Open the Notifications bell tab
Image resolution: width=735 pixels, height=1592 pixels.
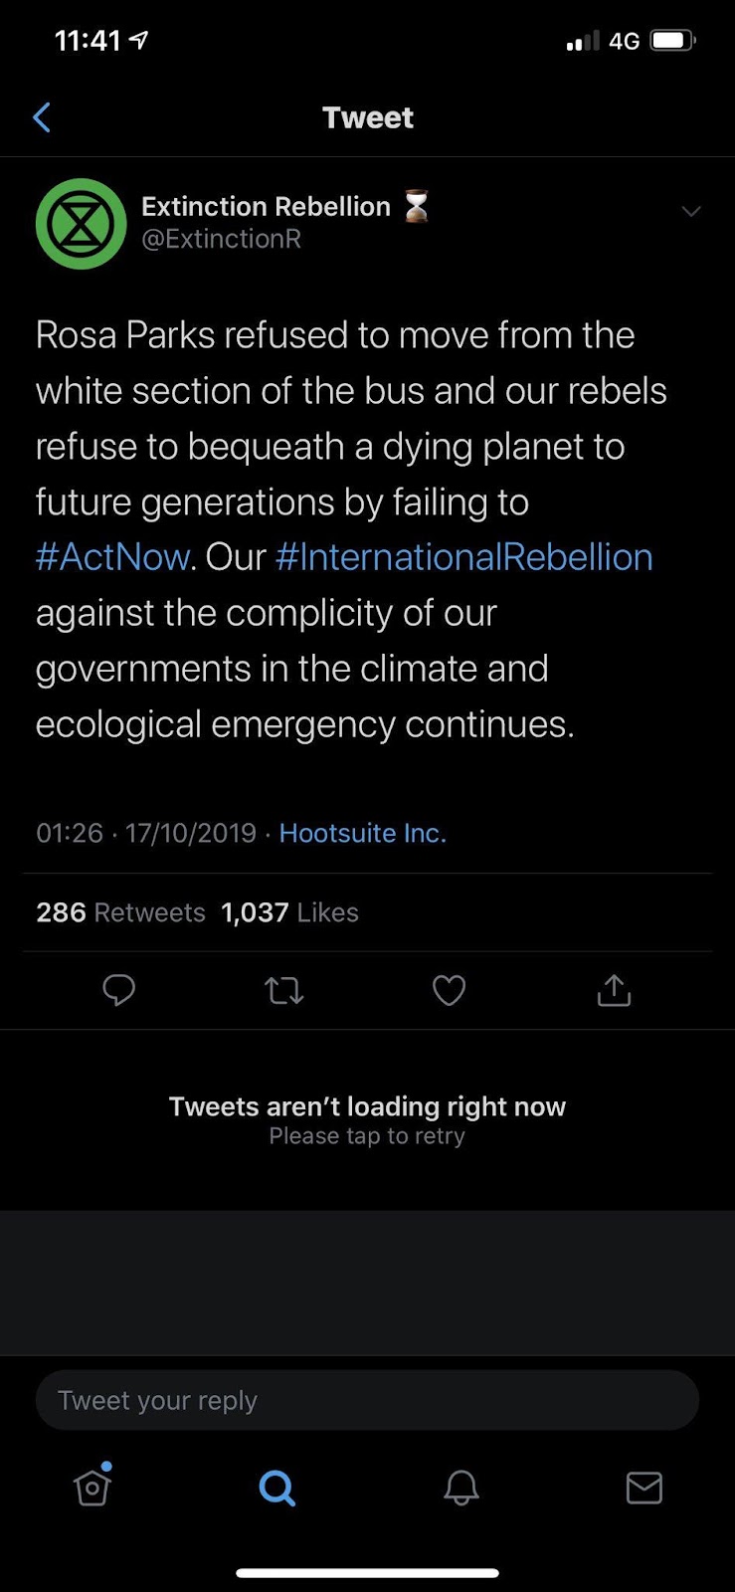click(x=460, y=1488)
